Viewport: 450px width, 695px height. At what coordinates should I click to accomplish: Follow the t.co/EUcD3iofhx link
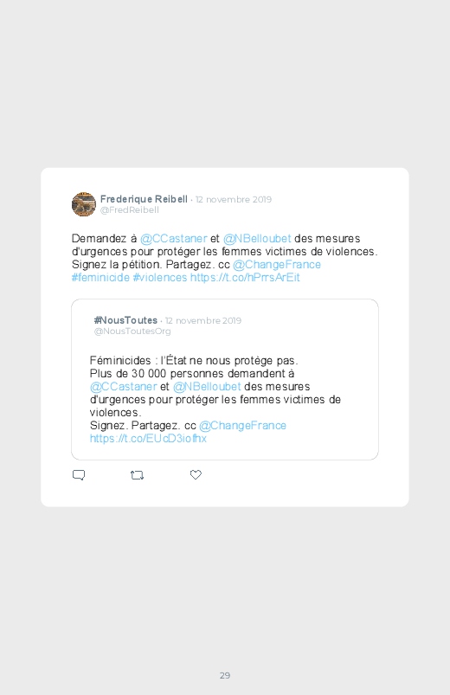coord(148,438)
